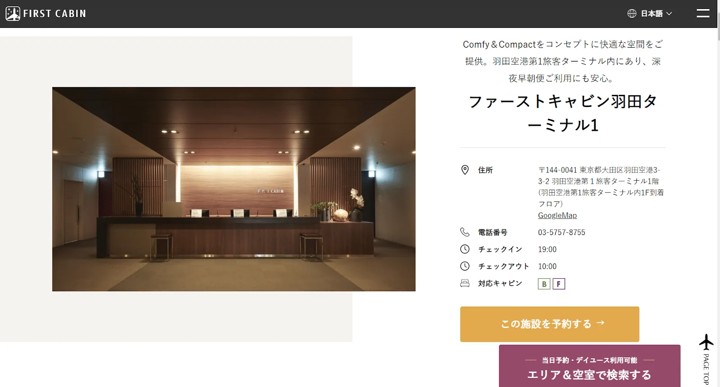Click the globe language icon
Viewport: 720px width, 387px height.
(x=632, y=13)
